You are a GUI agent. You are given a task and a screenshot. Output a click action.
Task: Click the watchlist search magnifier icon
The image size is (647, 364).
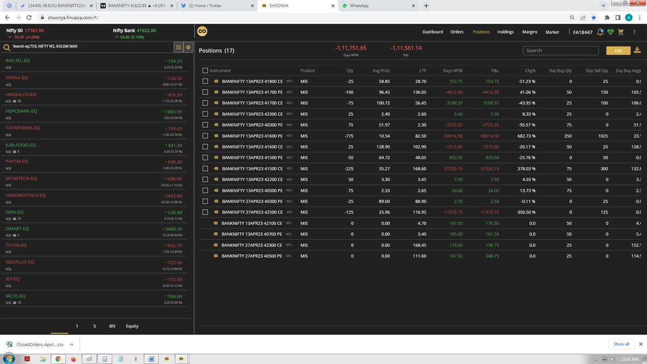point(7,47)
